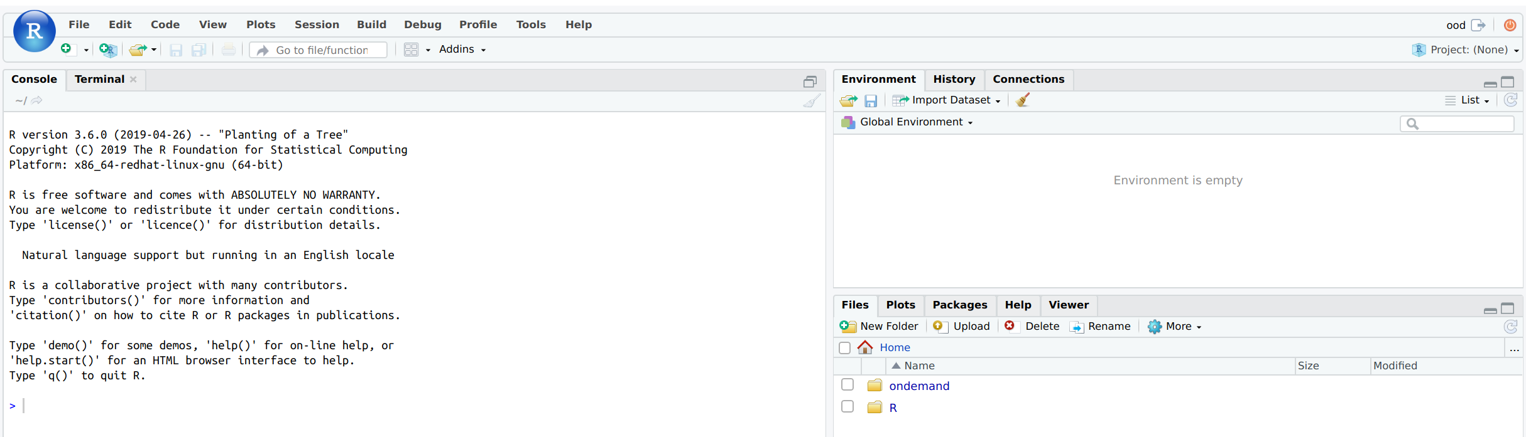The height and width of the screenshot is (437, 1526).
Task: Create a new project icon
Action: click(108, 50)
